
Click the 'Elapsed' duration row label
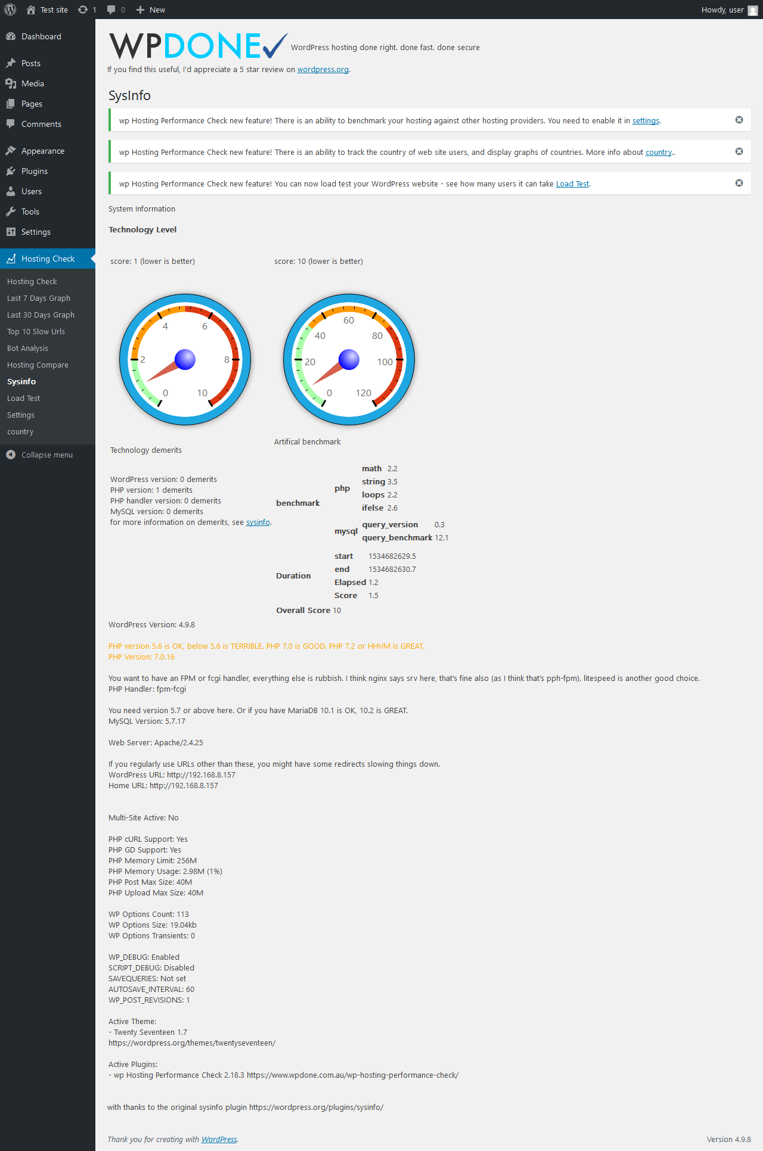(350, 582)
